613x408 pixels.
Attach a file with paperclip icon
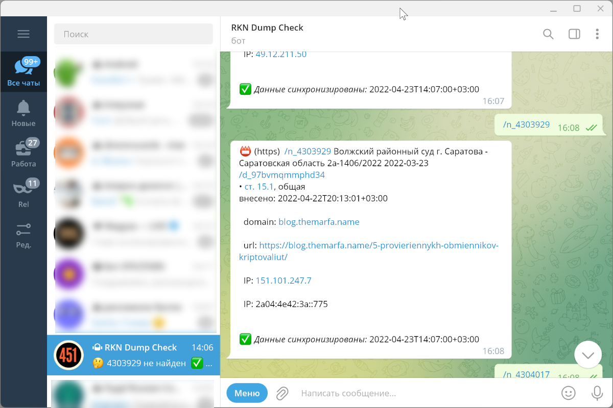click(282, 393)
